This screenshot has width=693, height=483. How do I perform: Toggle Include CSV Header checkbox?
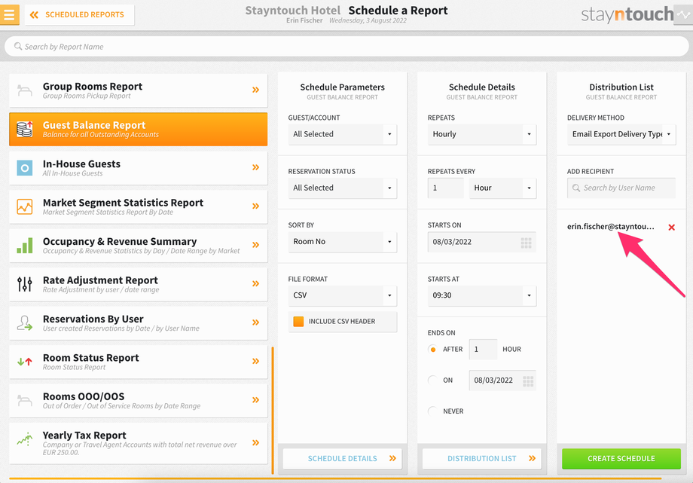click(x=299, y=322)
